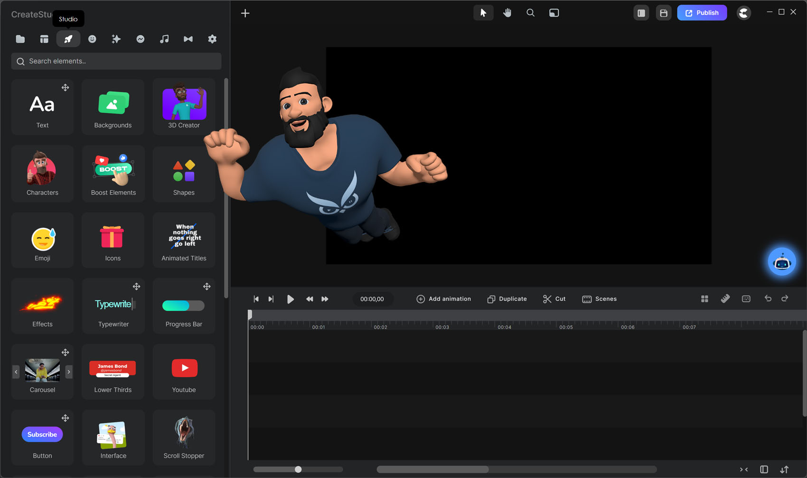Open the music library tab

pos(164,39)
